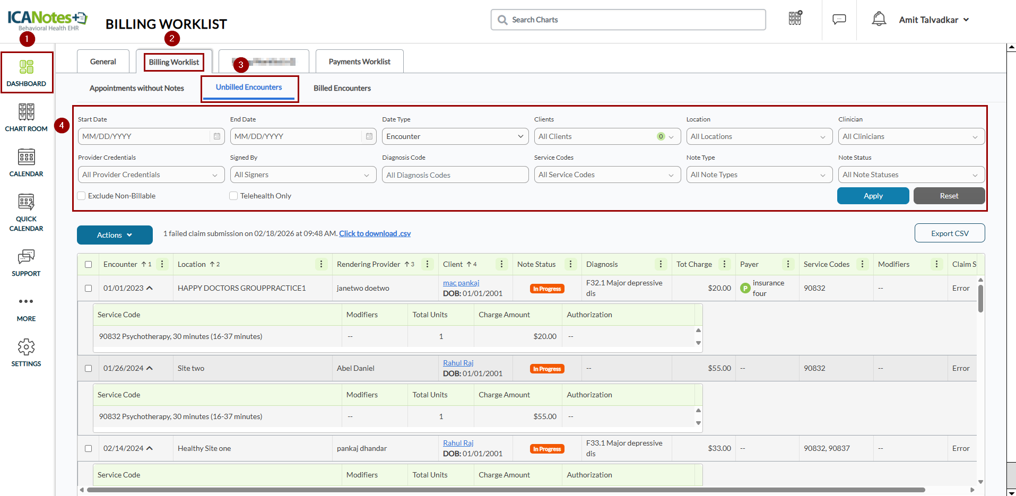
Task: Open the Chart Room sidebar icon
Action: pyautogui.click(x=26, y=118)
